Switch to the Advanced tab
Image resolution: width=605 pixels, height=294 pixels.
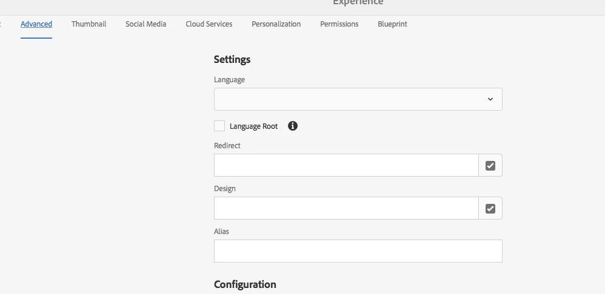36,24
